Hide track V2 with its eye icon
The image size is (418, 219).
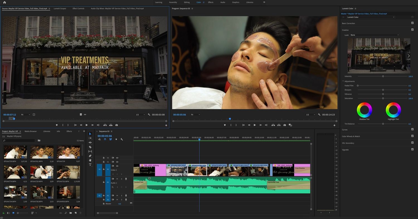coord(117,162)
